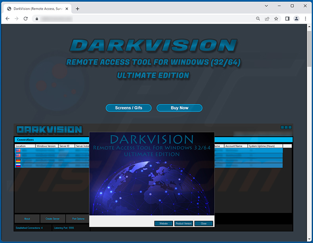Open the user profile menu
313x243 pixels.
296,19
